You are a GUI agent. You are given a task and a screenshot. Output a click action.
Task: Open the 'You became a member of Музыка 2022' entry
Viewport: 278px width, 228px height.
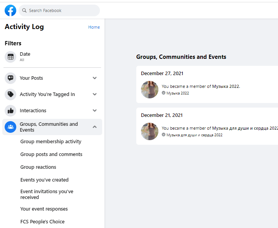201,87
